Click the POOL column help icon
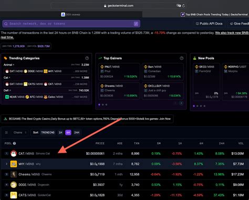The width and height of the screenshot is (249, 200). point(14,143)
